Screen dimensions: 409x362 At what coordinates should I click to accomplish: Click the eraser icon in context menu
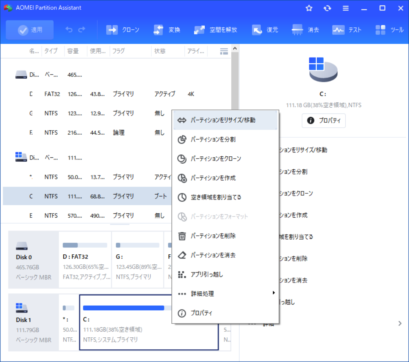[182, 255]
